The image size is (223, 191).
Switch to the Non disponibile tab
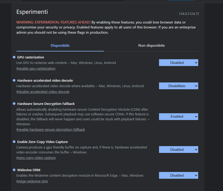click(x=151, y=46)
